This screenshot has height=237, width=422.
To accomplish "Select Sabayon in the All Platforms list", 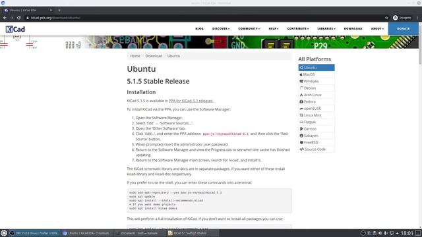I will 316,136.
